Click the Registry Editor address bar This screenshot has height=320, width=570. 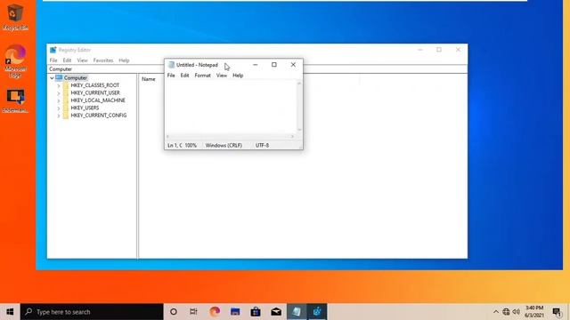[257, 69]
